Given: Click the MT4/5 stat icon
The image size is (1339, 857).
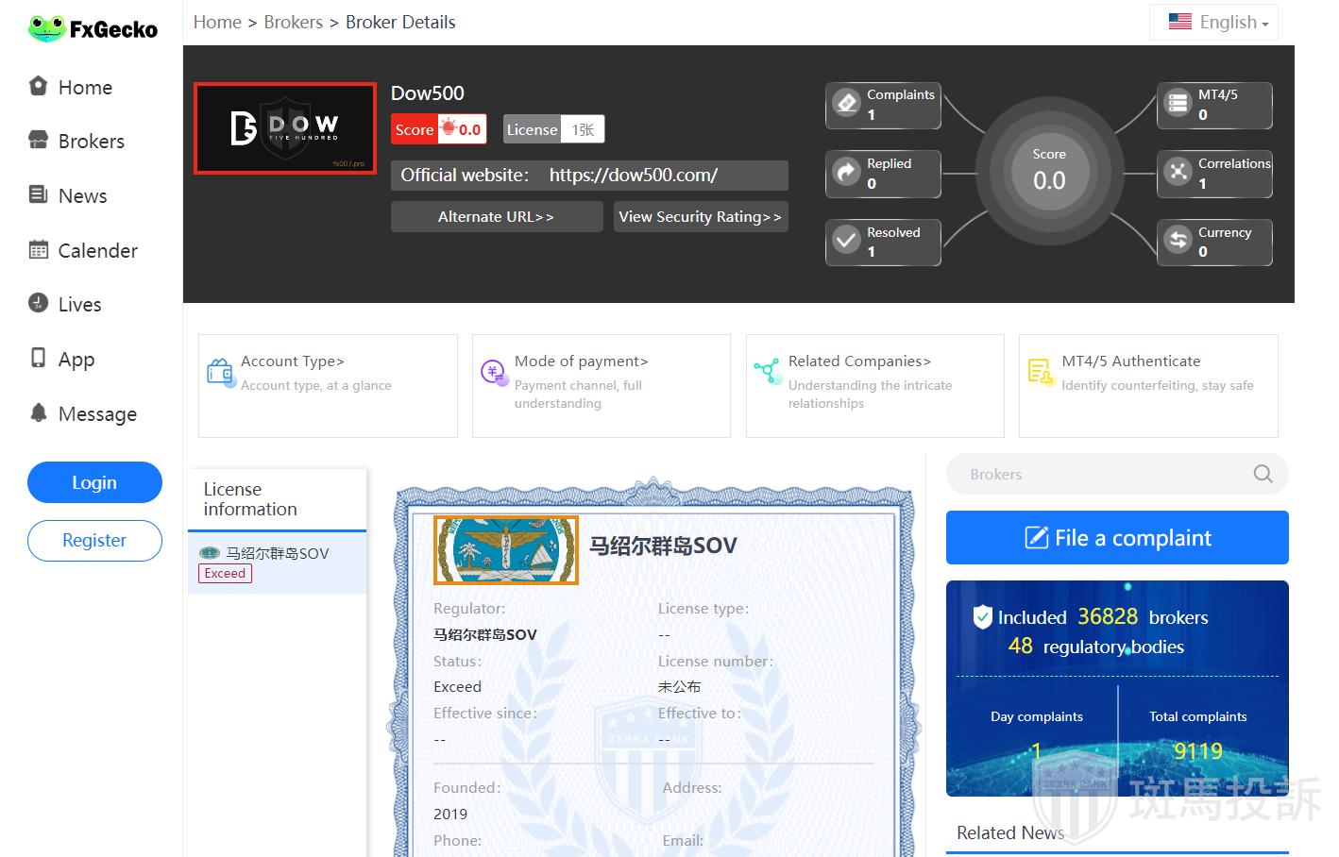Looking at the screenshot, I should [1178, 103].
